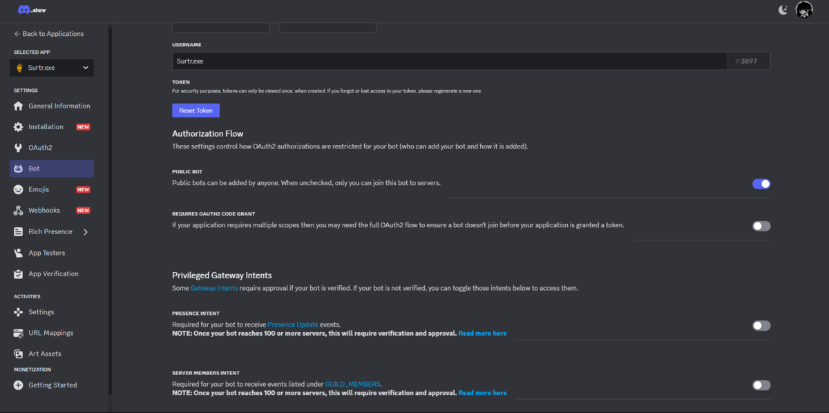Screen dimensions: 829x413
Task: Click the TOKEN label
Action: point(181,81)
